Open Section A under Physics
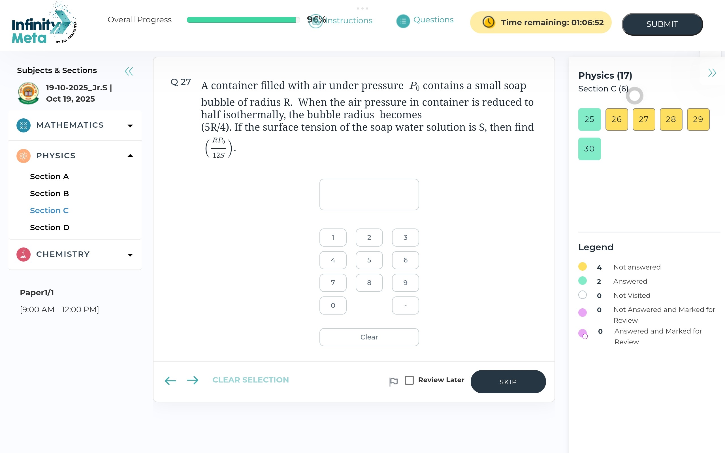The width and height of the screenshot is (725, 453). (x=50, y=176)
